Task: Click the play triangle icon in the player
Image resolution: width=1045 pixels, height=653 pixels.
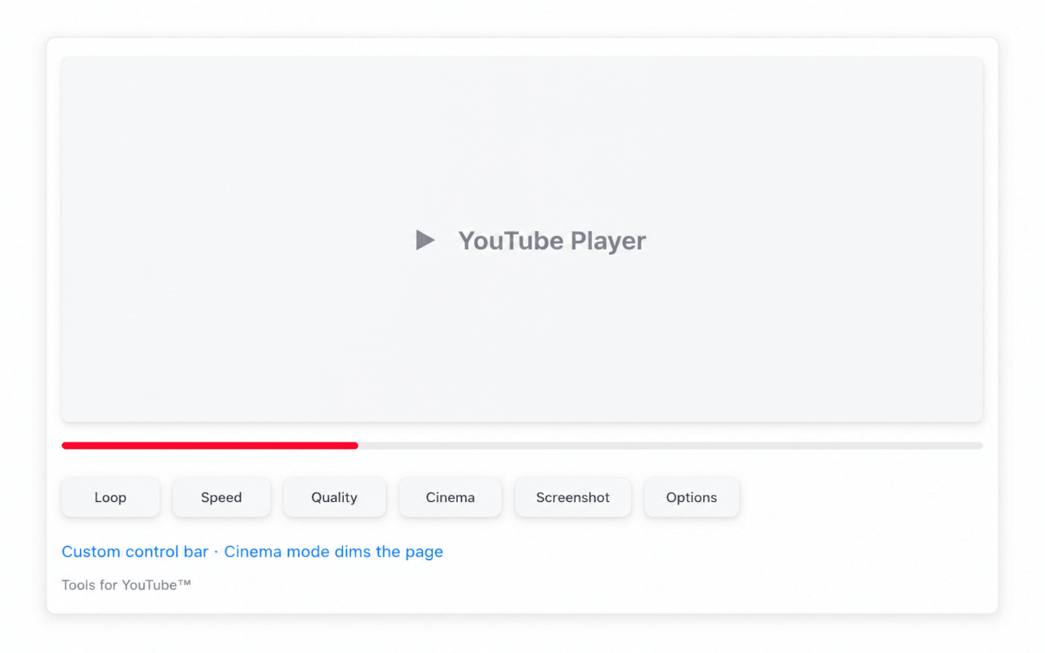Action: tap(425, 240)
